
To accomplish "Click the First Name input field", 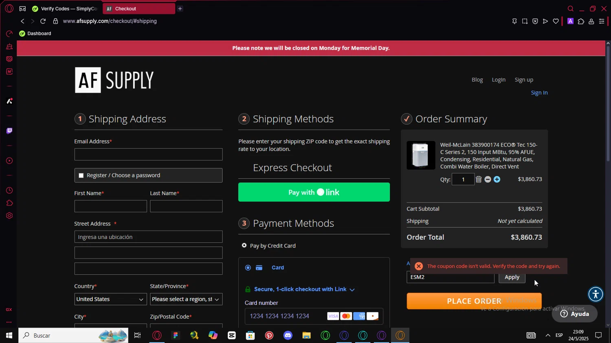I will [110, 206].
